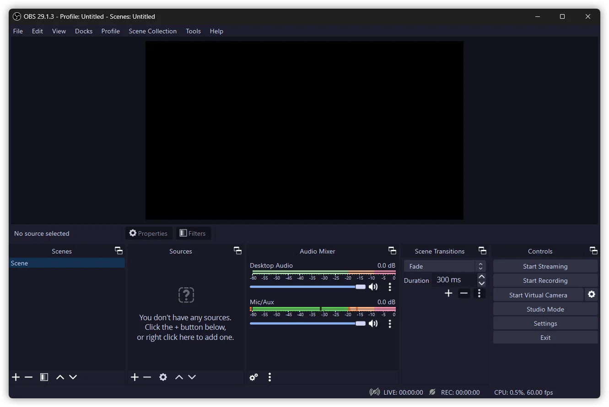
Task: Toggle Studio Mode
Action: 545,309
